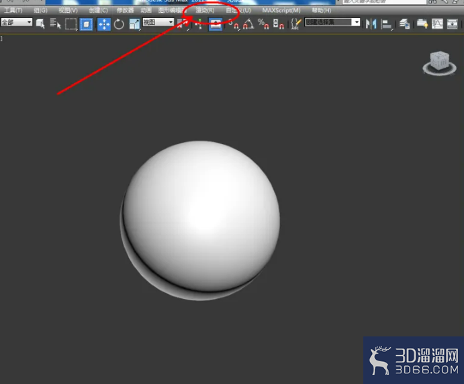Open the Curve Editor icon
The height and width of the screenshot is (384, 464).
coord(437,23)
